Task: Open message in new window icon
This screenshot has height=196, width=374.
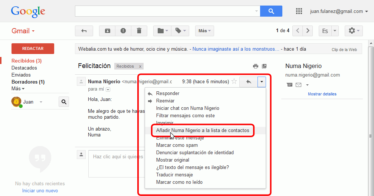Action: [264, 66]
